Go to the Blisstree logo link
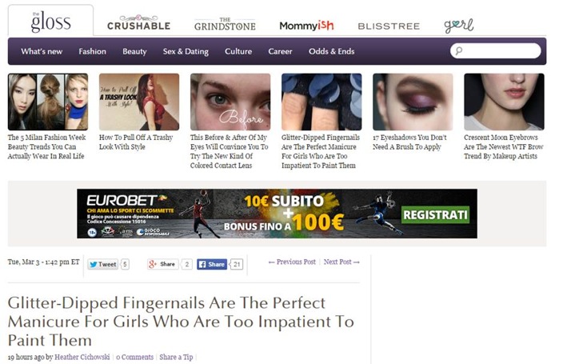The width and height of the screenshot is (567, 364). [x=389, y=26]
